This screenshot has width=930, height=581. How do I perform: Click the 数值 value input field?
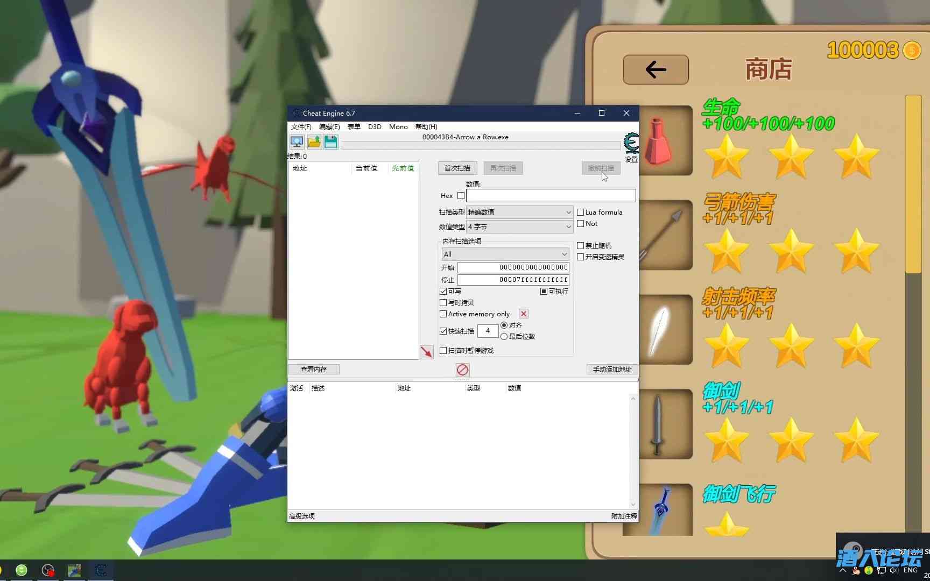click(x=551, y=196)
